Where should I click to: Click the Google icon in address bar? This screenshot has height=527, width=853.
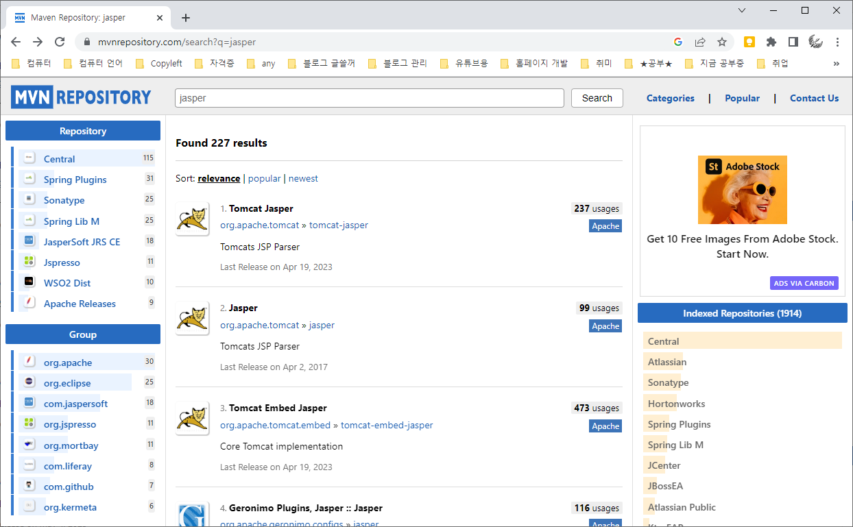pos(678,42)
